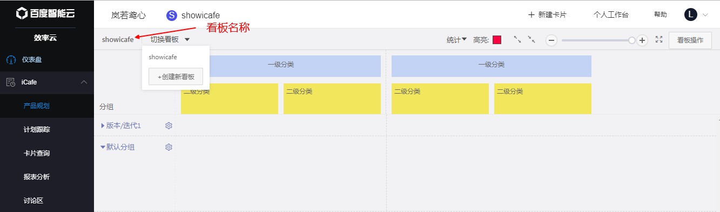The height and width of the screenshot is (212, 720).
Task: Click the 效率云 sidebar title
Action: (x=45, y=38)
